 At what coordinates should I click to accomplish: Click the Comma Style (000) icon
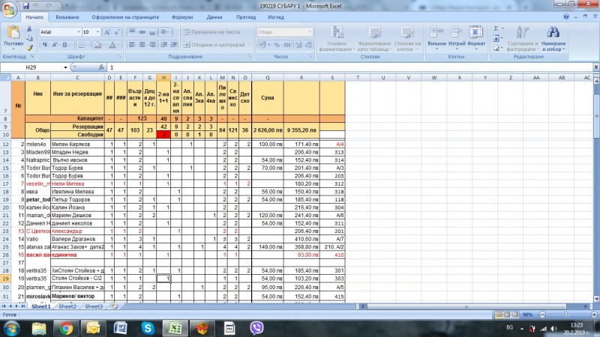click(287, 45)
